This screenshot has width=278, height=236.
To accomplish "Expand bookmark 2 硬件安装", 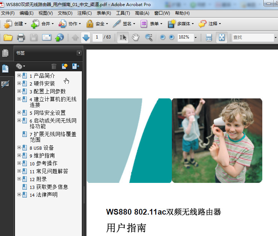I will [19, 83].
